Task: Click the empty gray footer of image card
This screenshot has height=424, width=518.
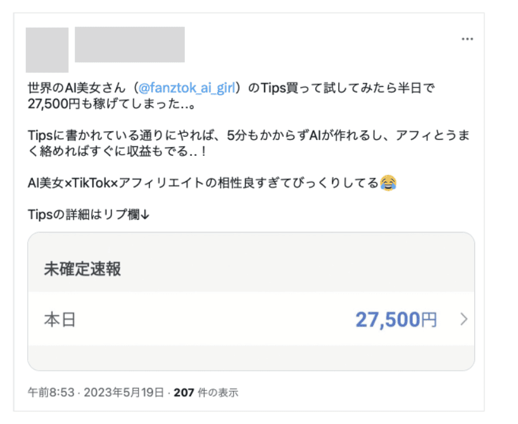Action: coord(251,358)
